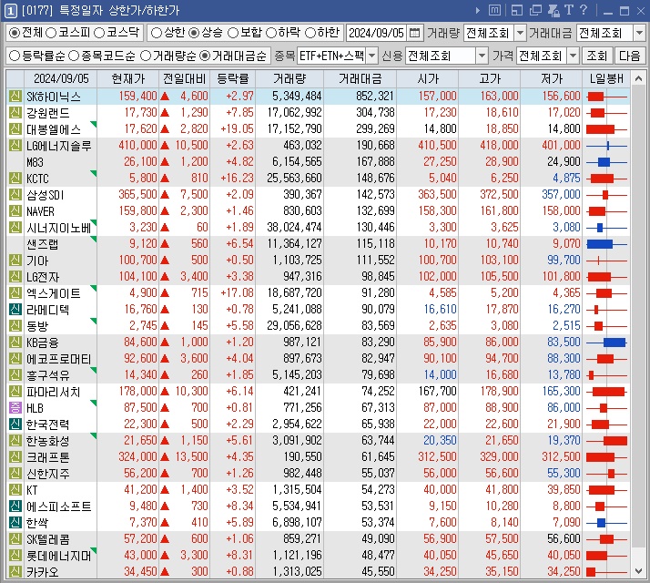650x583 pixels.
Task: Click the T font size icon in title bar
Action: tap(569, 10)
